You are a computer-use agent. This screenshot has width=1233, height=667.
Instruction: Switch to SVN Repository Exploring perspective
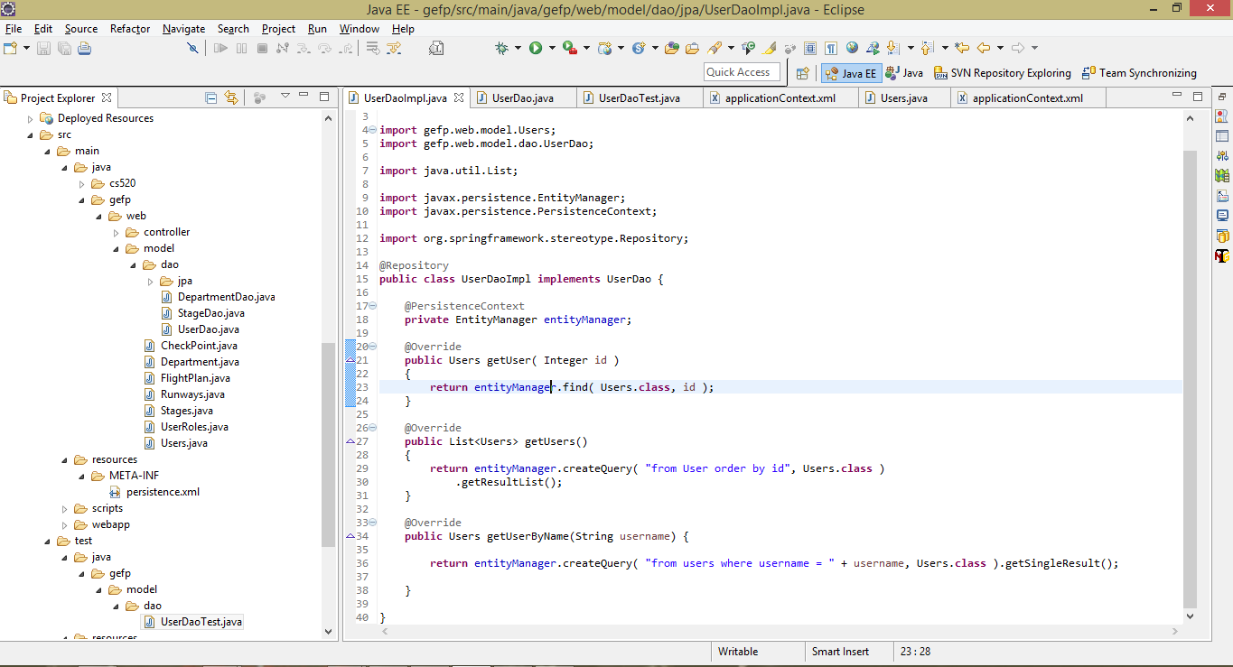coord(1002,73)
